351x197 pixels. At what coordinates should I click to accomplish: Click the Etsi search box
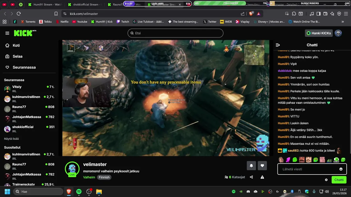(x=175, y=33)
